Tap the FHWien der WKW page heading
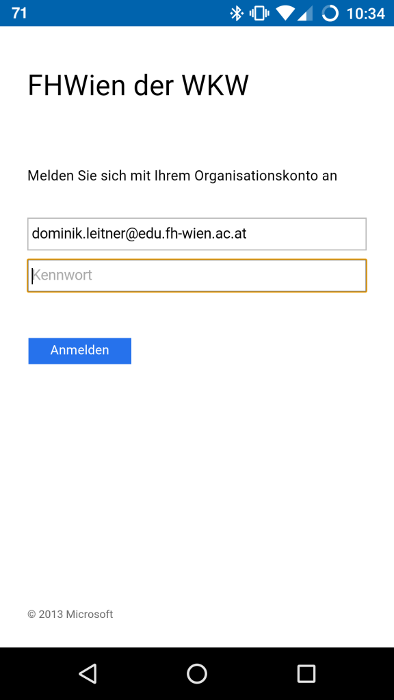 (x=137, y=85)
